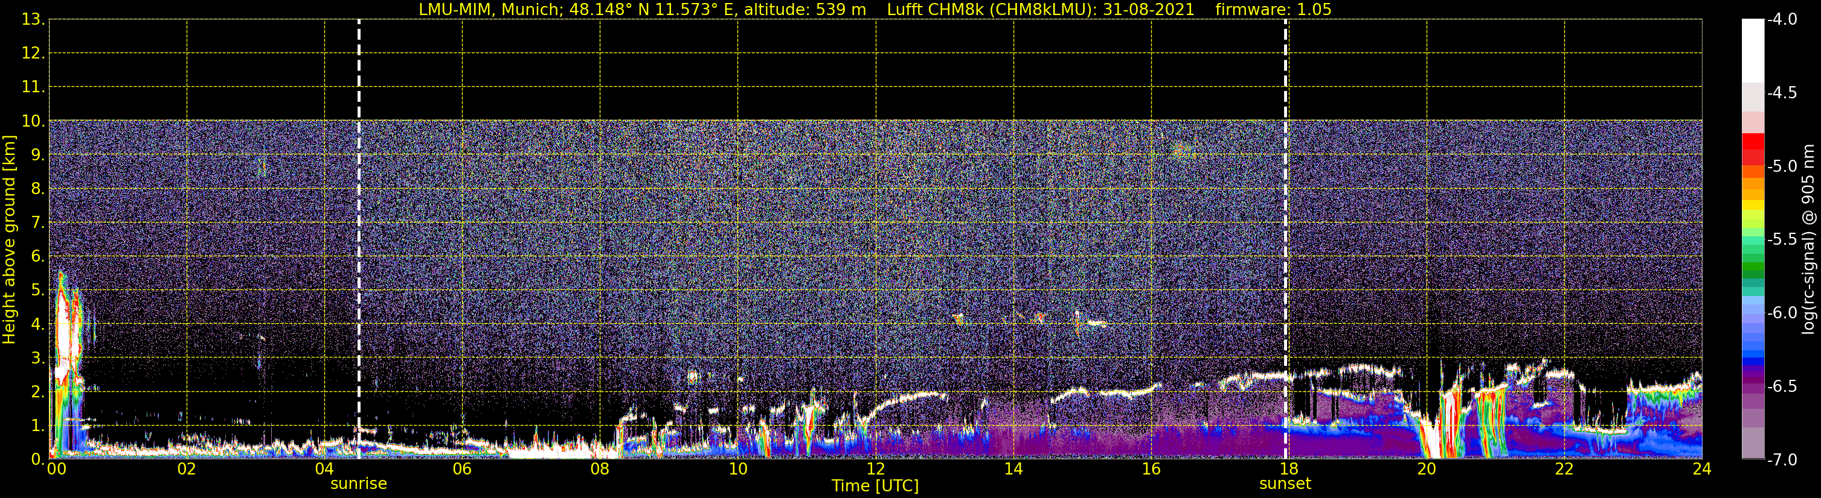Screen dimensions: 1821x498
Task: Click the '13.' height axis tick label
Action: (33, 20)
